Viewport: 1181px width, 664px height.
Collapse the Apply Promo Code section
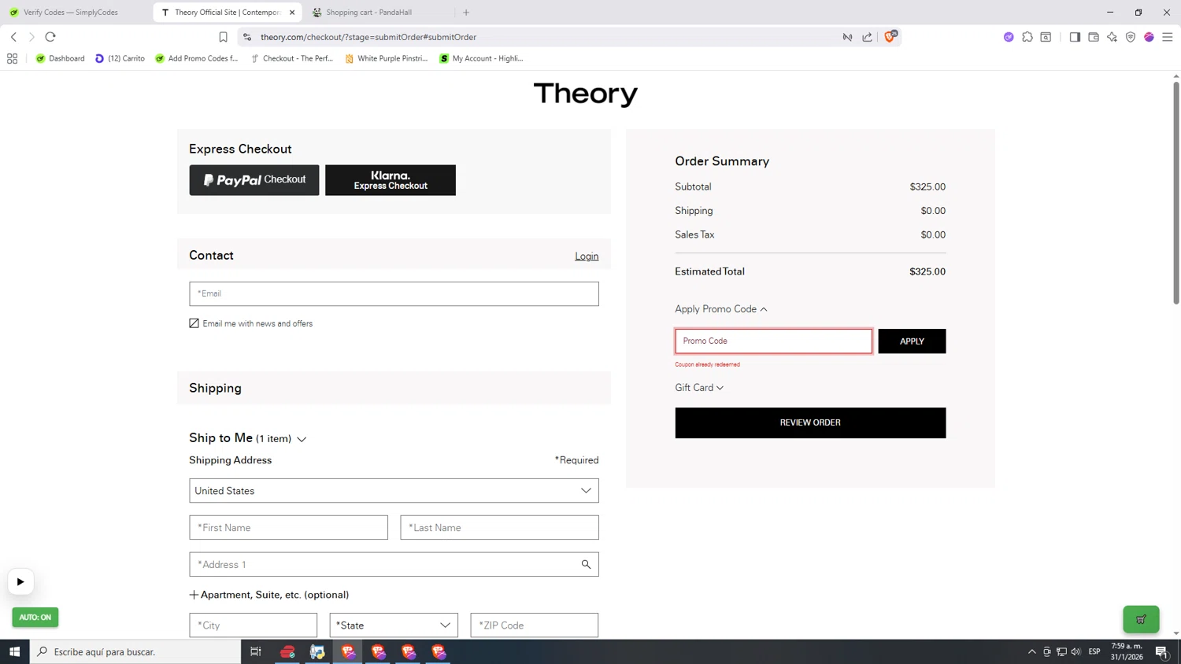(720, 309)
